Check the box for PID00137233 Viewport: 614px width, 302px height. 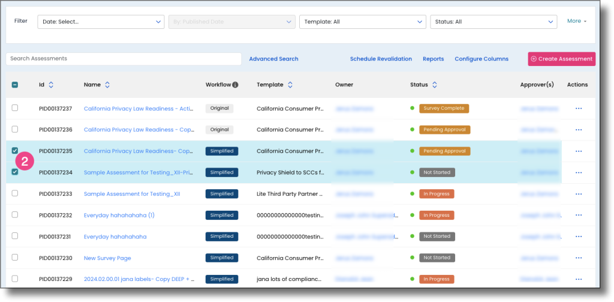(15, 193)
